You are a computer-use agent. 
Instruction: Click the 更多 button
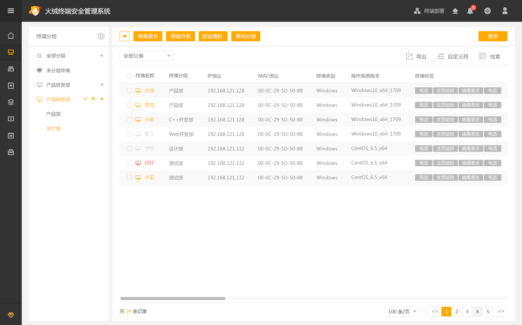(x=493, y=36)
